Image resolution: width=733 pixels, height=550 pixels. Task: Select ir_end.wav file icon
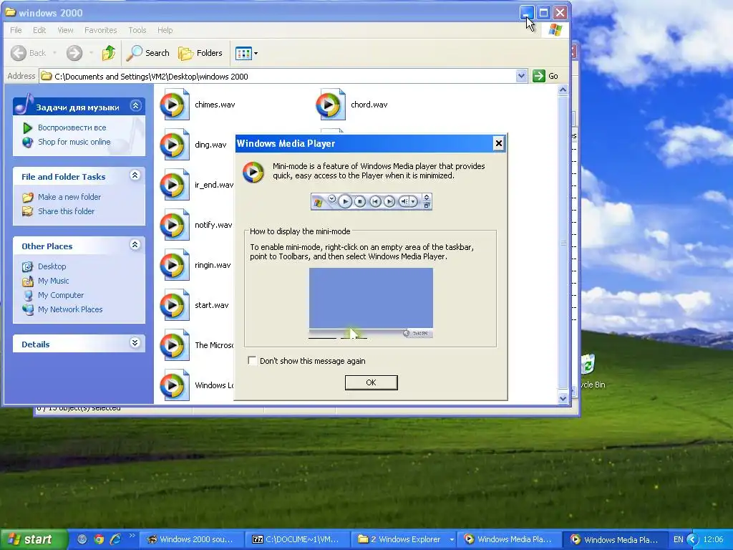pyautogui.click(x=175, y=185)
